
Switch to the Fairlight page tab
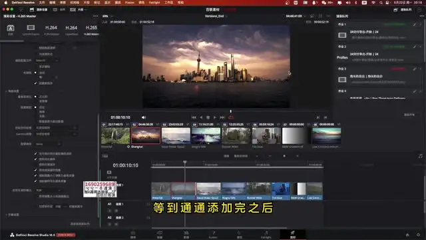(x=266, y=235)
